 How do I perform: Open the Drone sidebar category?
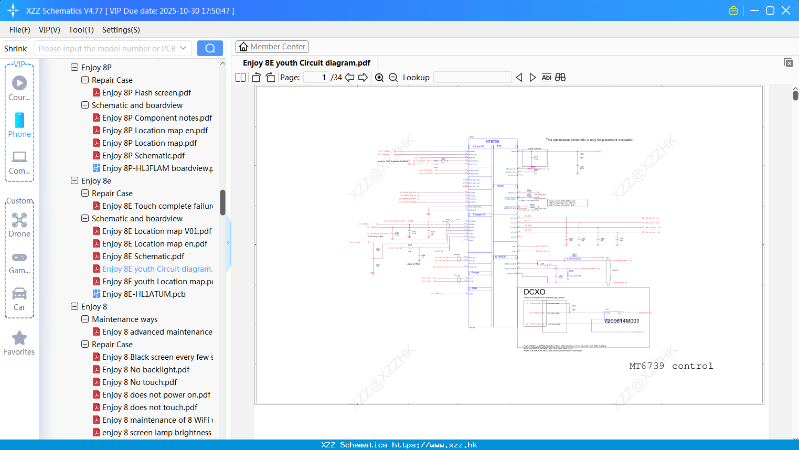(19, 224)
